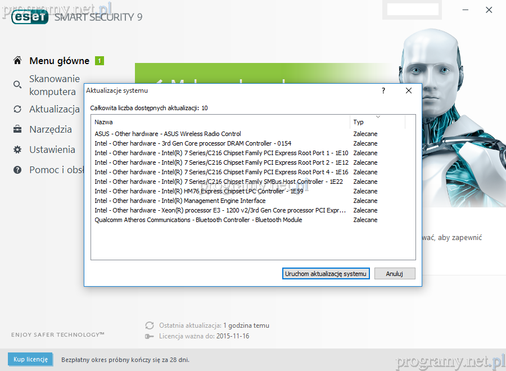The image size is (506, 371).
Task: Open the Ustawienia menu section
Action: pyautogui.click(x=52, y=150)
